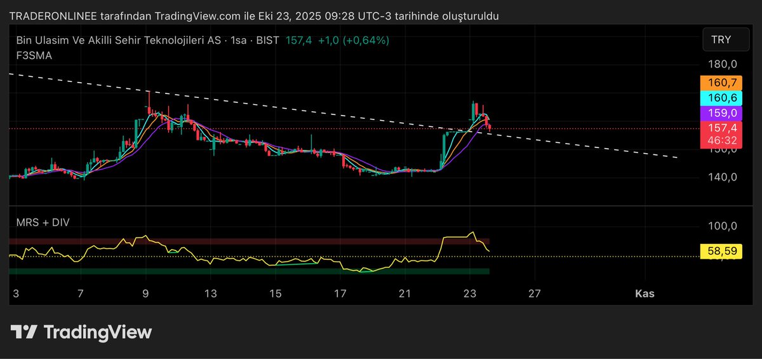Click the Bin Ulasim Ve Akilli Sehir symbol title
The height and width of the screenshot is (359, 762).
click(x=119, y=40)
